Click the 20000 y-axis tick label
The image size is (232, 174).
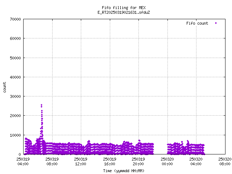pos(15,116)
